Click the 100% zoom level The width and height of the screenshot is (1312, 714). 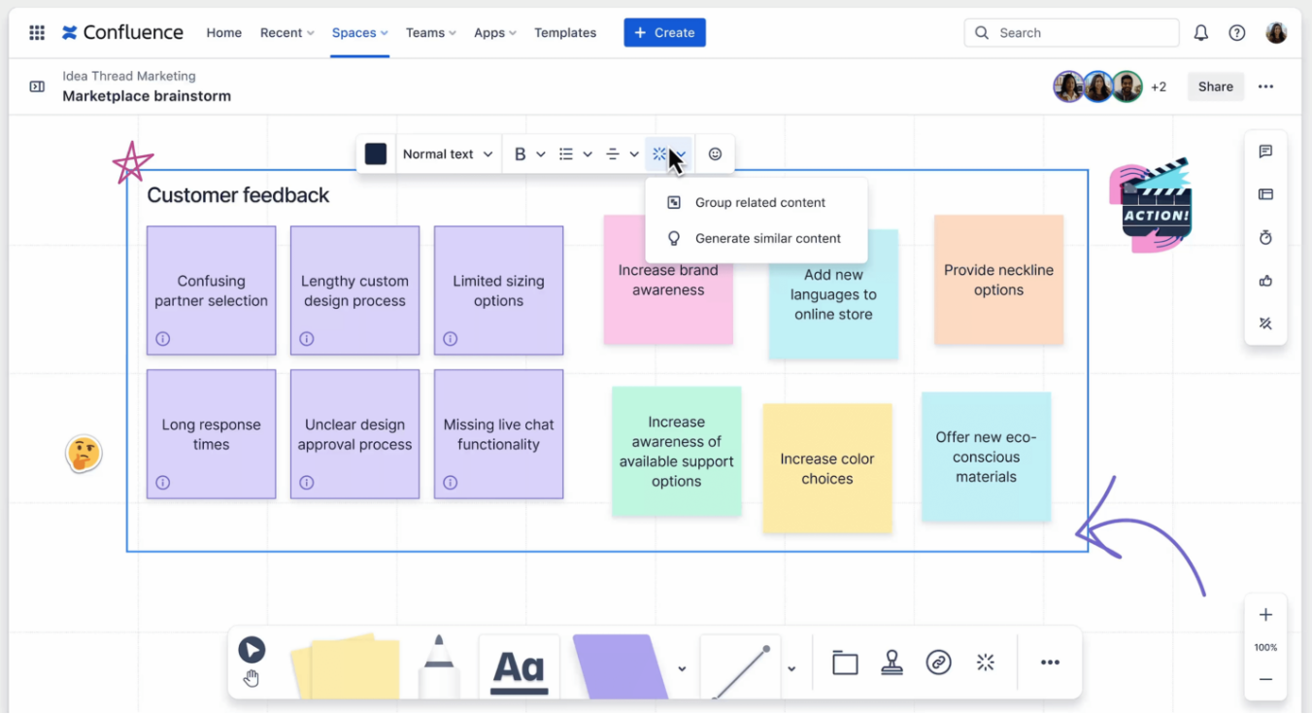(x=1265, y=647)
